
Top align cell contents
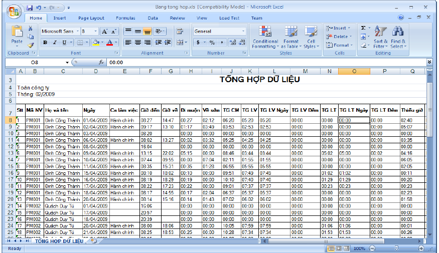point(128,31)
